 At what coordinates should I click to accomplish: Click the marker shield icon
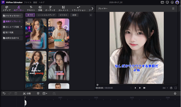pyautogui.click(x=38, y=93)
